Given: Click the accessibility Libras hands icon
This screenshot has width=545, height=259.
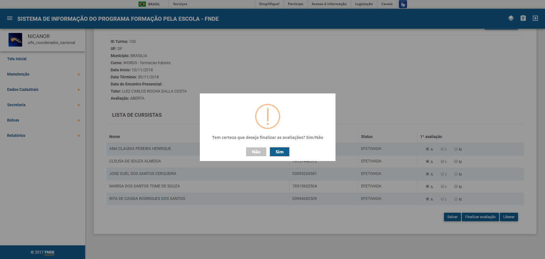Looking at the screenshot, I should coord(403,4).
